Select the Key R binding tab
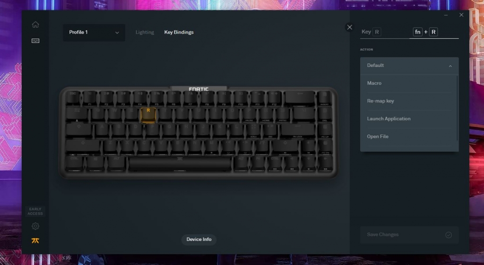 [x=372, y=32]
